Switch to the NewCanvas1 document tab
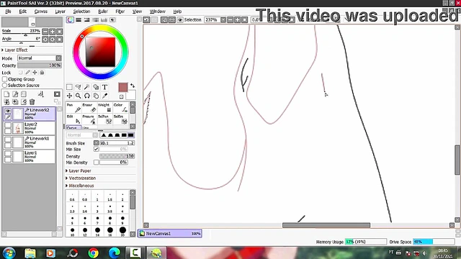This screenshot has width=461, height=259. coord(170,233)
